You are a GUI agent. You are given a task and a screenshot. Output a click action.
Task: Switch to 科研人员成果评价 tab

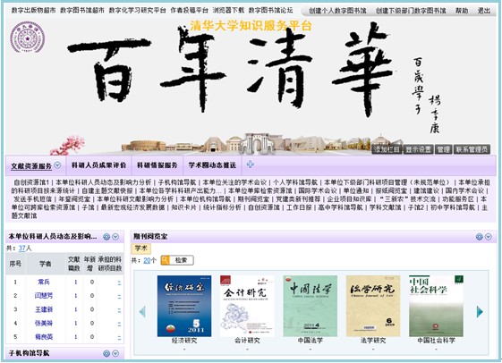pos(98,165)
